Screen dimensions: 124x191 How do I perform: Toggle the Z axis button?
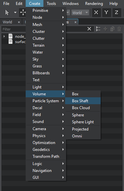(x=116, y=12)
